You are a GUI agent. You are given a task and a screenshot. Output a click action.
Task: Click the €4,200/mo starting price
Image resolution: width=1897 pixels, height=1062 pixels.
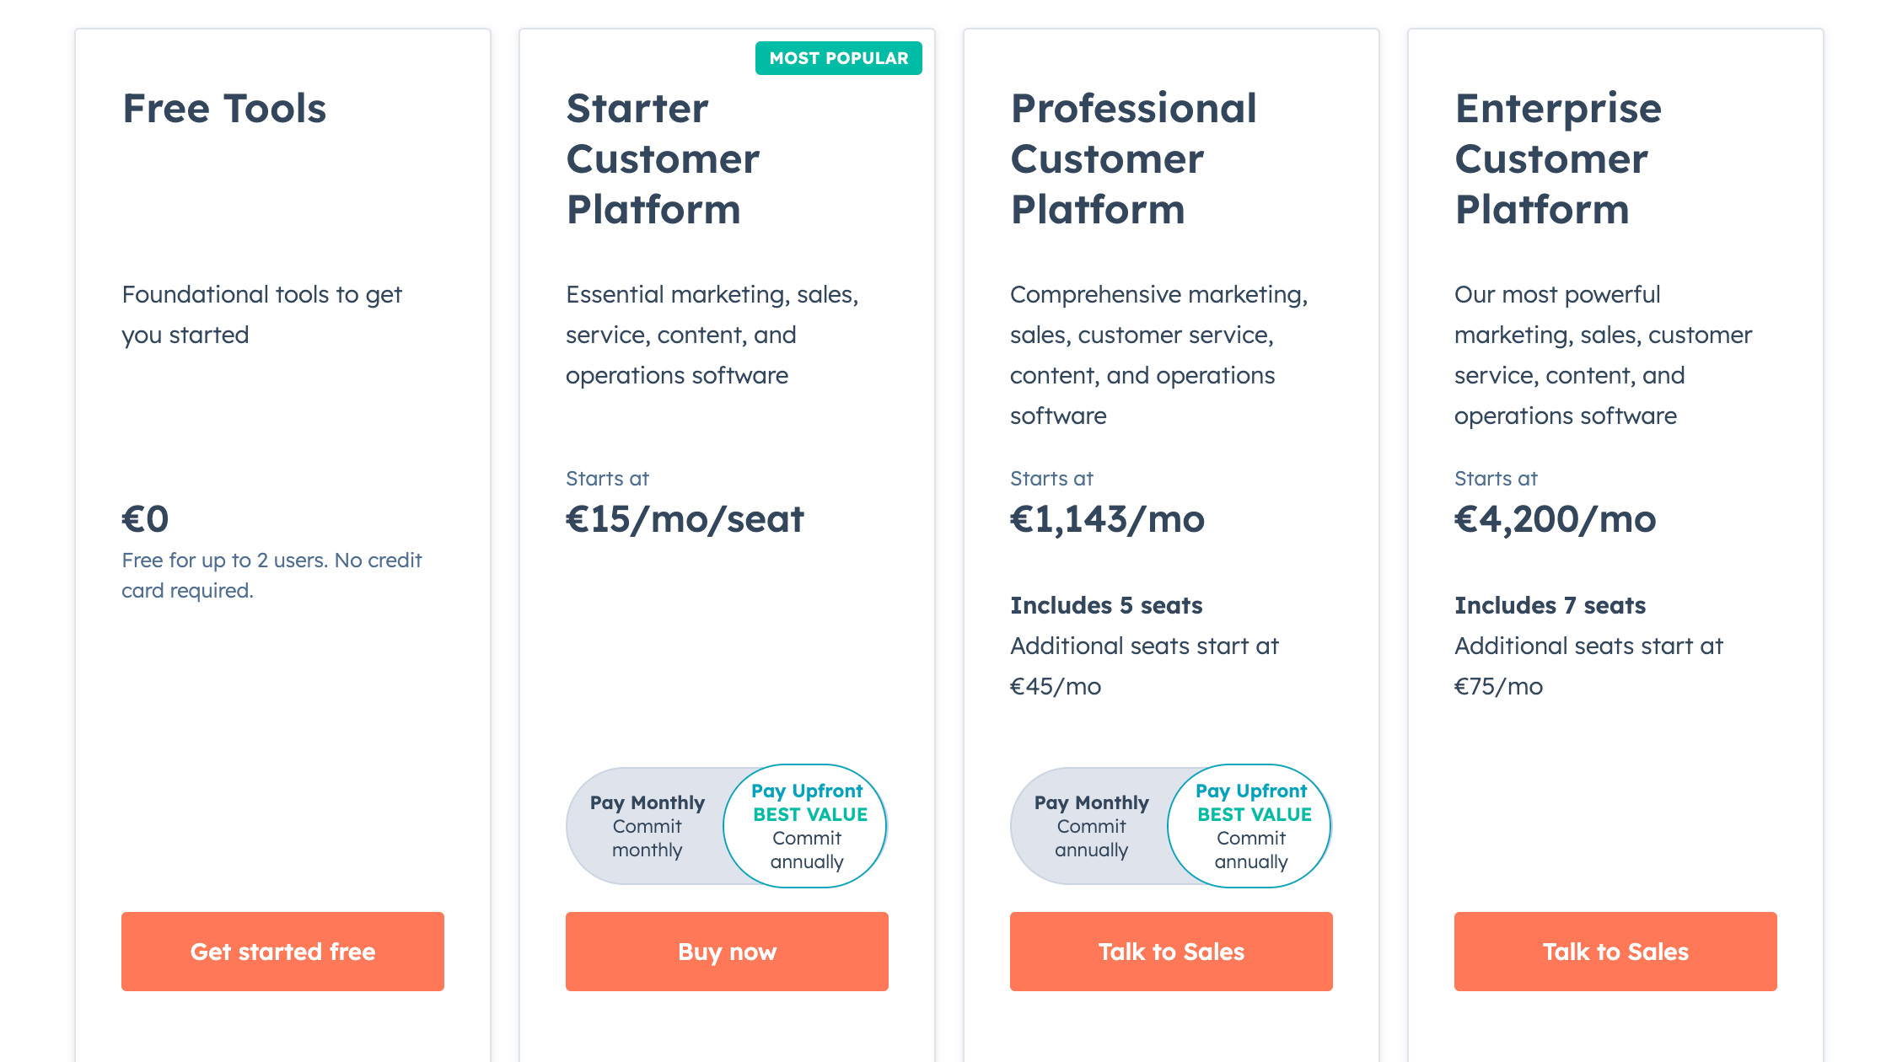(1553, 519)
